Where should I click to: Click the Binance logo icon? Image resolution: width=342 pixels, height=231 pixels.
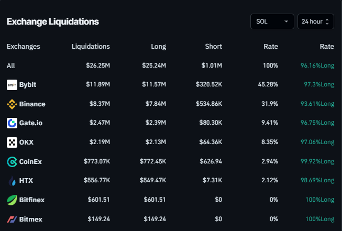[12, 104]
